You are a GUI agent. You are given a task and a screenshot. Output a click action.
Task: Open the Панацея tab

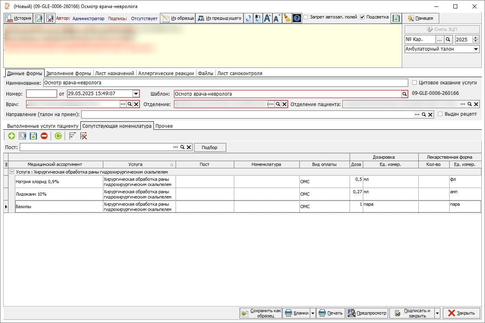[421, 18]
